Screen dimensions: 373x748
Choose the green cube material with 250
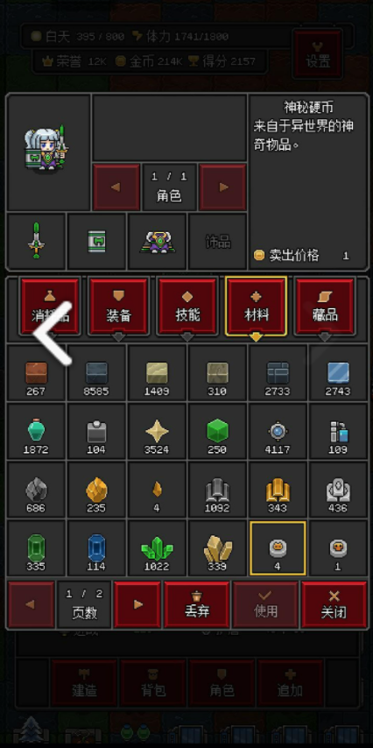coord(217,431)
